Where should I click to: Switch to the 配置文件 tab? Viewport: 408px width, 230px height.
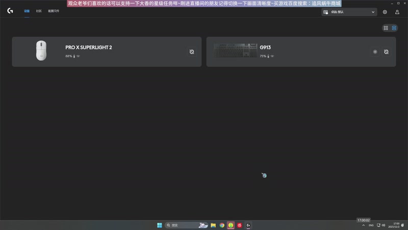(x=54, y=11)
